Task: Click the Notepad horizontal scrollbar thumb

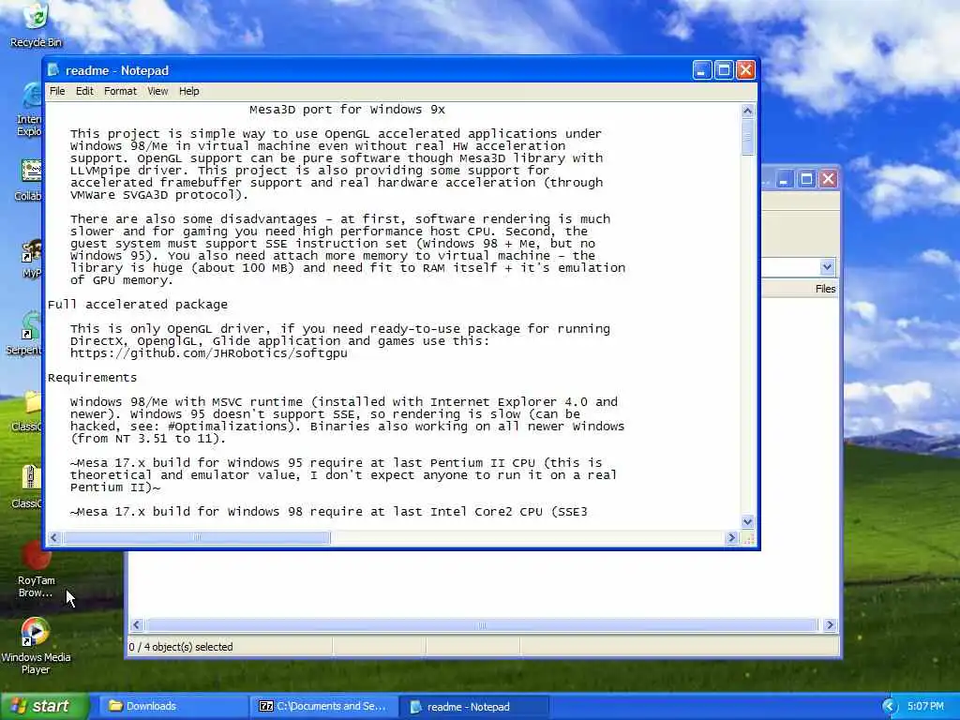Action: coord(196,537)
